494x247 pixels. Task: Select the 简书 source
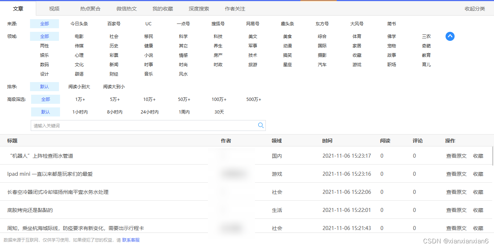coord(392,24)
